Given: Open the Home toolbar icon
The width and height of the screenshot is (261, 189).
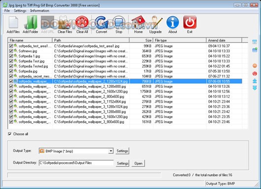Looking at the screenshot, I should pyautogui.click(x=138, y=22).
